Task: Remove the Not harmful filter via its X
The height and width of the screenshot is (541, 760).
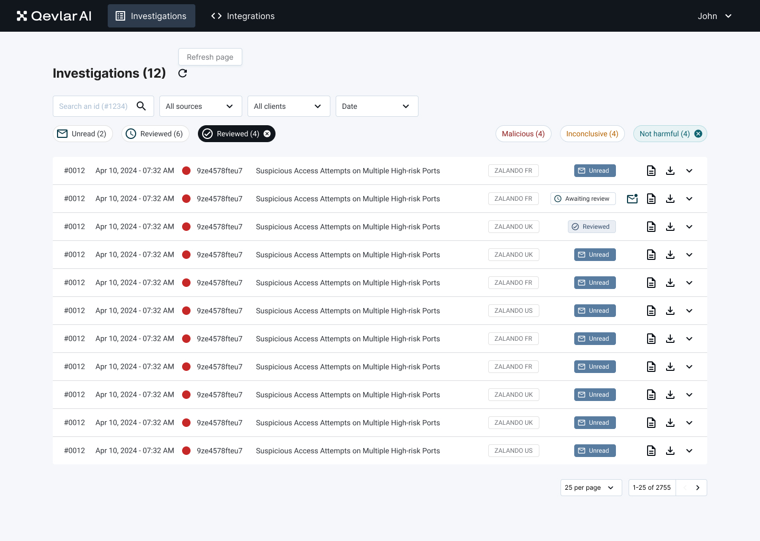Action: (x=698, y=134)
